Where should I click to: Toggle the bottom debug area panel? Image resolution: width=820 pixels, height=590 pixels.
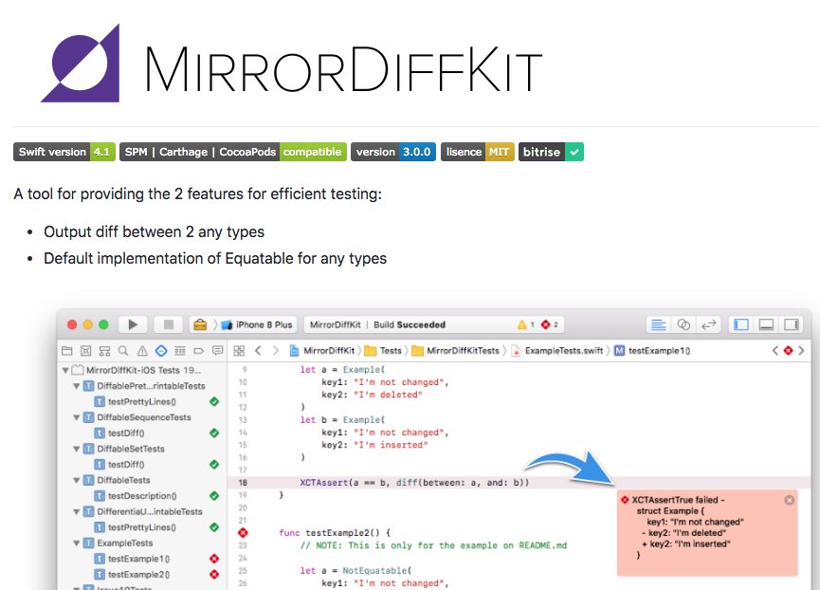(x=766, y=324)
